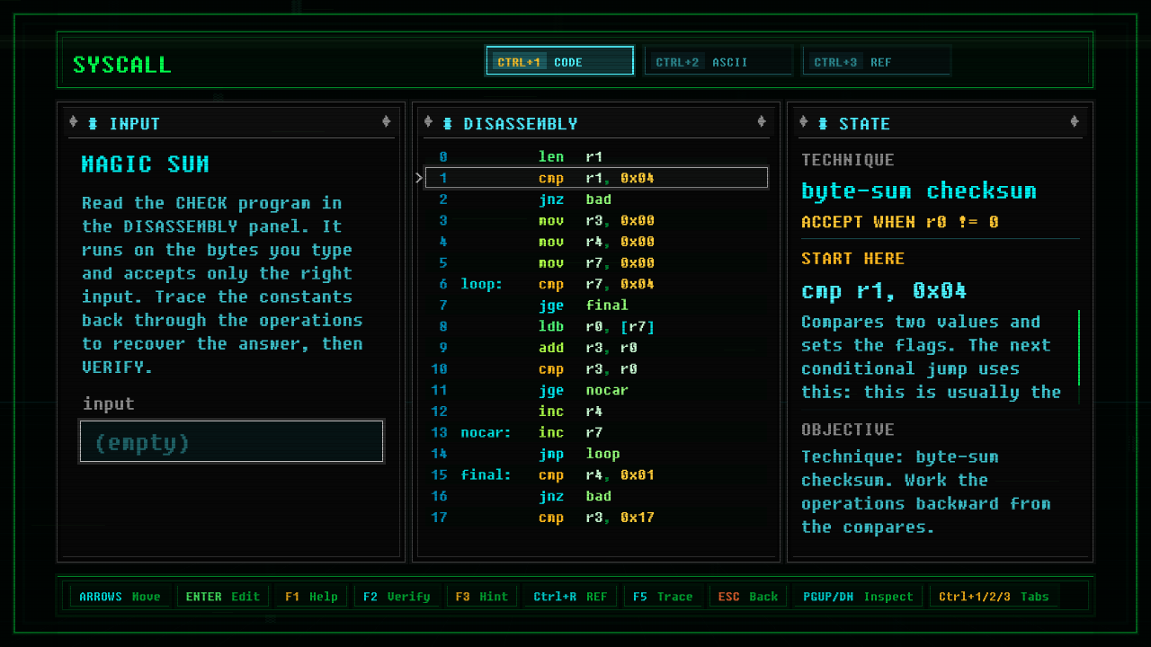Screen dimensions: 1151x647
Task: Select line 8 'ldb r0, [r7]'
Action: [x=596, y=326]
